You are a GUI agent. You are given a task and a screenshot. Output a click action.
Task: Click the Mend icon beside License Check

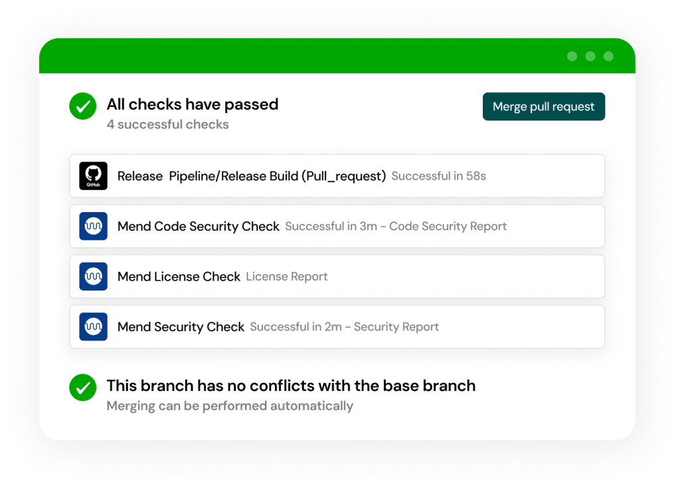[93, 276]
